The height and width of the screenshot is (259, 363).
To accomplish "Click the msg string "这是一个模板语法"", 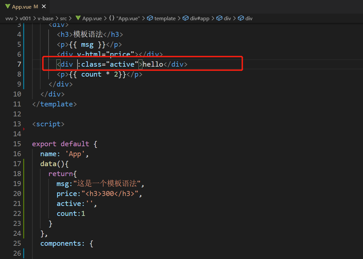I will [107, 184].
